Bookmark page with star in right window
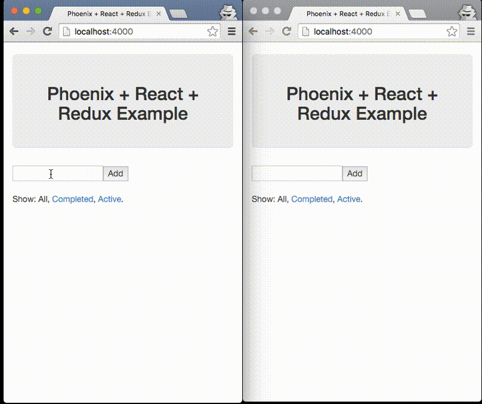The image size is (482, 404). pyautogui.click(x=451, y=31)
